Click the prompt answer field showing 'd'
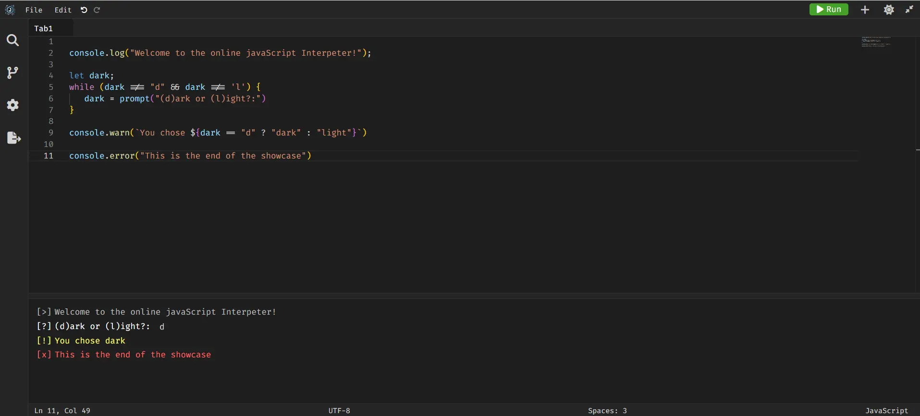The height and width of the screenshot is (416, 920). click(162, 327)
